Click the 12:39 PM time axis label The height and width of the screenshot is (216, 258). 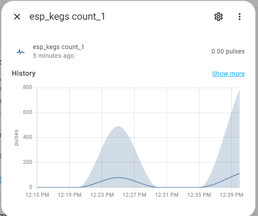232,195
